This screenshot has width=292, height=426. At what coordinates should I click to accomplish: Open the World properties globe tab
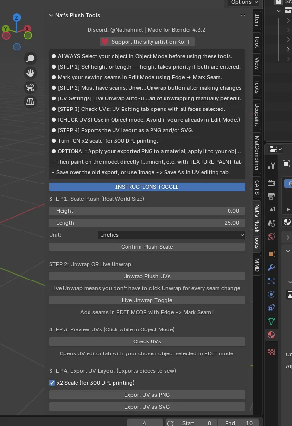[271, 237]
